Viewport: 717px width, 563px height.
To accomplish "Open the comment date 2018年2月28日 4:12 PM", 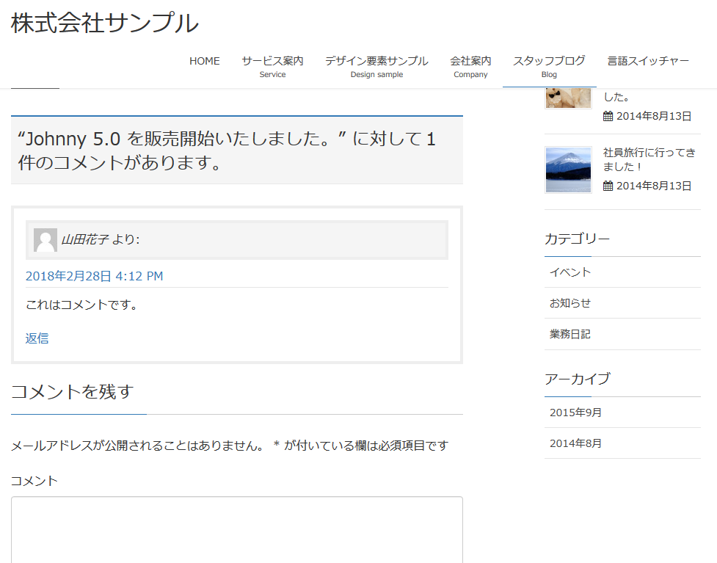I will (x=94, y=276).
